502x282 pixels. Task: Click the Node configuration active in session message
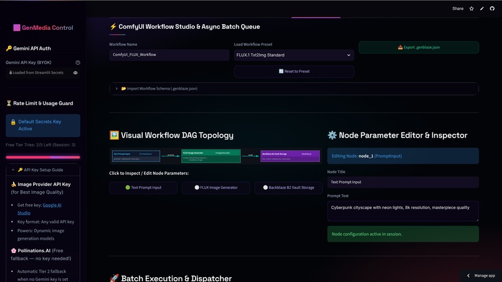point(403,234)
